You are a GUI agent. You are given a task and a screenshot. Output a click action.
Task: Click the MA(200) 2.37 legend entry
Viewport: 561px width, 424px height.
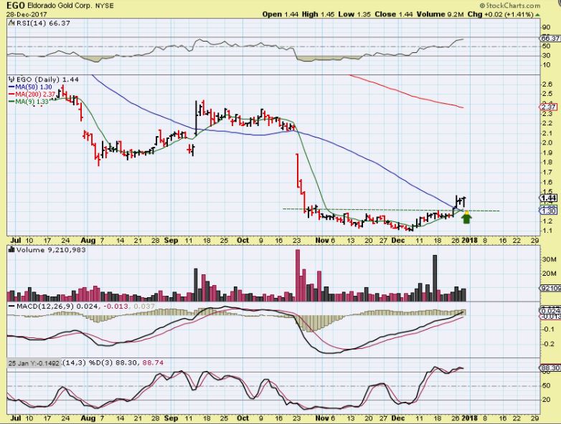click(32, 95)
